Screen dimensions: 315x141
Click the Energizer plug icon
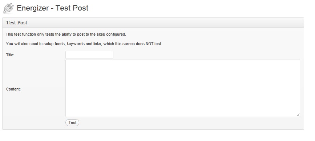click(x=8, y=8)
